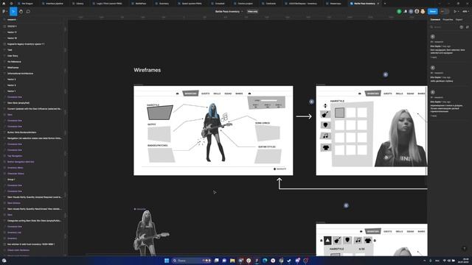The width and height of the screenshot is (472, 265).
Task: Switch to the Export panel tab
Action: click(459, 20)
